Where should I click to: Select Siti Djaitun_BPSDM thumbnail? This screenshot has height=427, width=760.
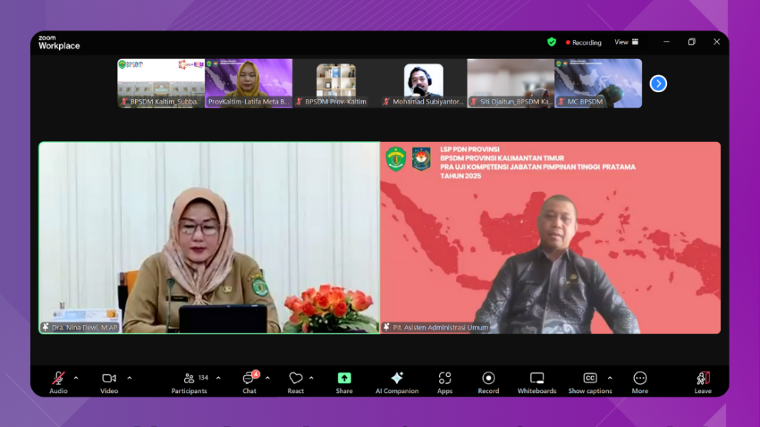pyautogui.click(x=511, y=84)
